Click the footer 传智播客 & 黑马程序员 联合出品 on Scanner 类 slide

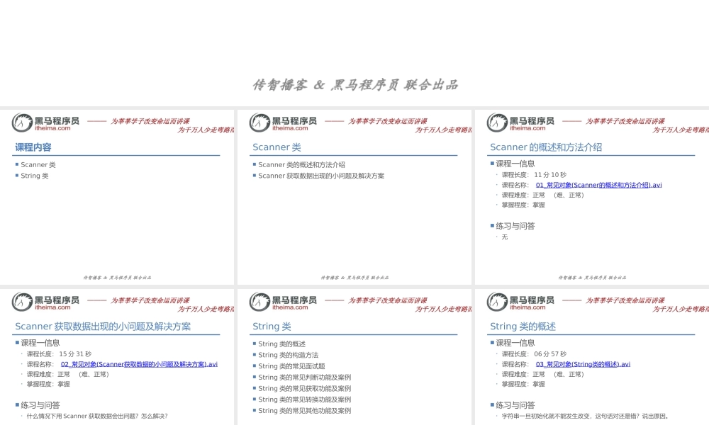(354, 278)
